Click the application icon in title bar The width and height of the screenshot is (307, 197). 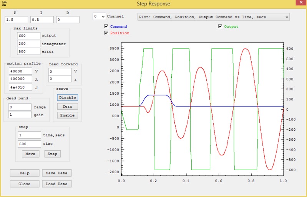point(4,4)
